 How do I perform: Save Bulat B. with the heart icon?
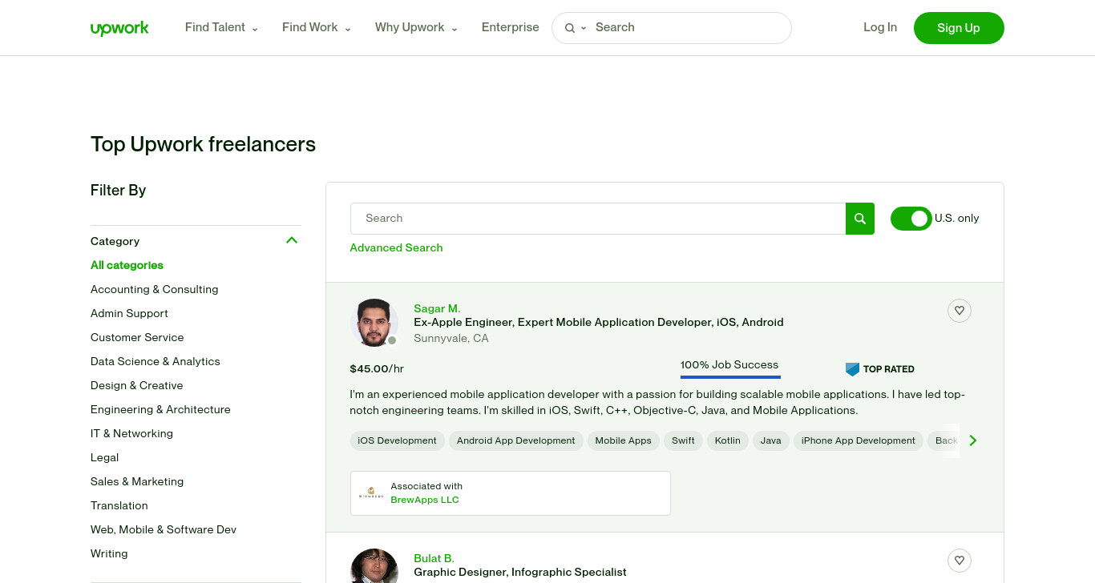click(960, 561)
